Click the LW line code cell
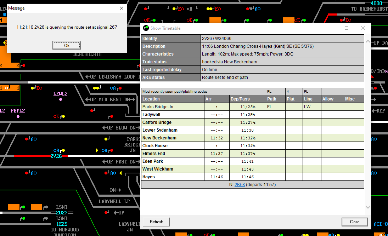This screenshot has width=388, height=236. pos(312,107)
